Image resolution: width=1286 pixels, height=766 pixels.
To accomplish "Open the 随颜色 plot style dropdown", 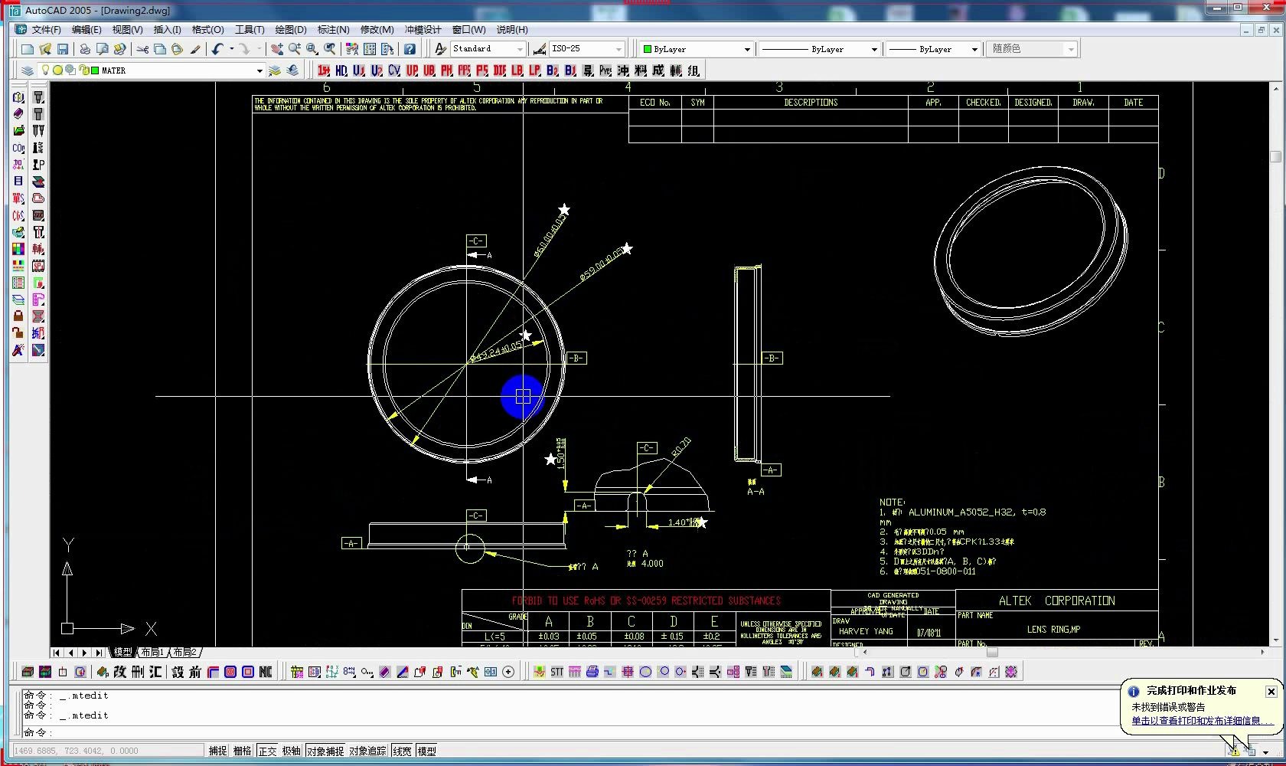I will [1071, 49].
